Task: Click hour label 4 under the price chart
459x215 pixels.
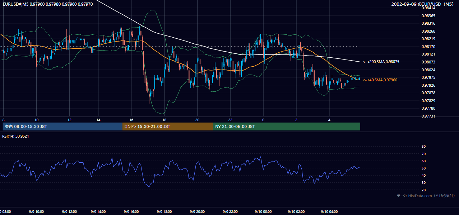Action: pos(329,120)
